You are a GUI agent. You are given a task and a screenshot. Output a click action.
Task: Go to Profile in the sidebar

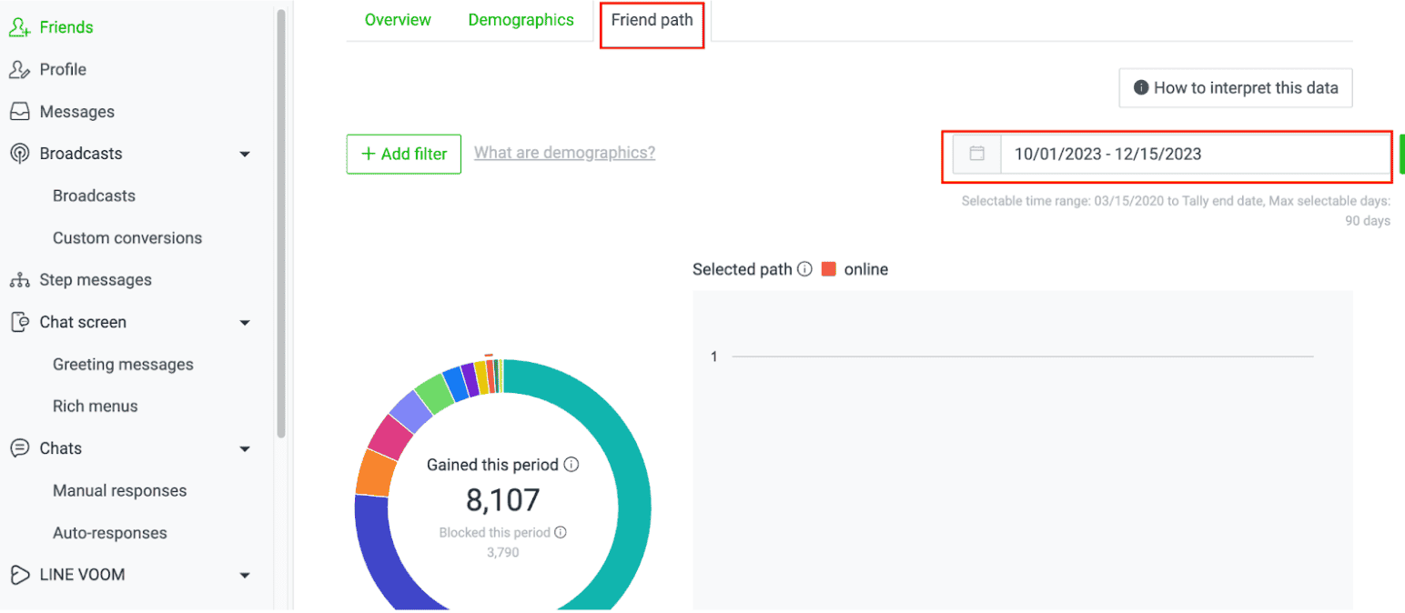pyautogui.click(x=63, y=69)
